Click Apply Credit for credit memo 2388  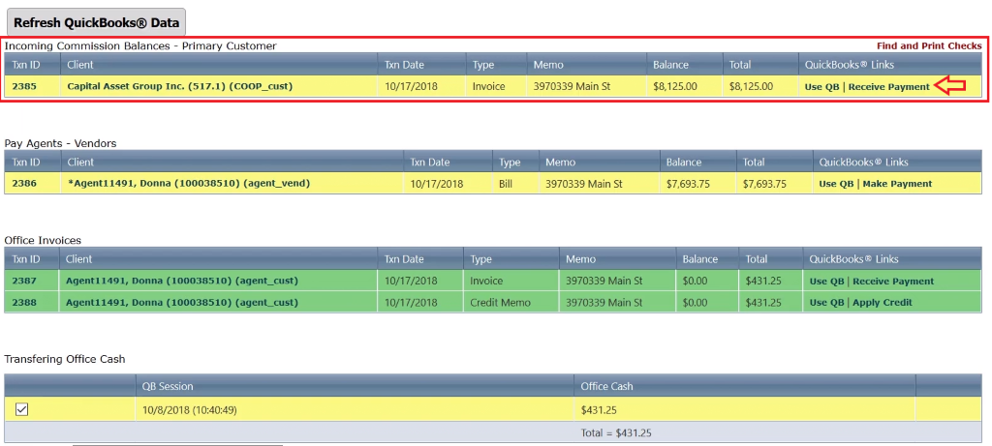[x=882, y=302]
